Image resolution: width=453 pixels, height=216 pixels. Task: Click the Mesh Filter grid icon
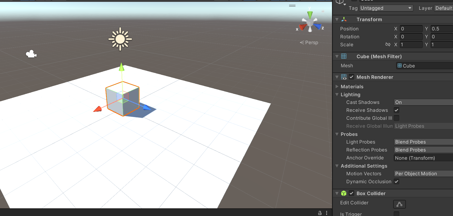[x=344, y=56]
